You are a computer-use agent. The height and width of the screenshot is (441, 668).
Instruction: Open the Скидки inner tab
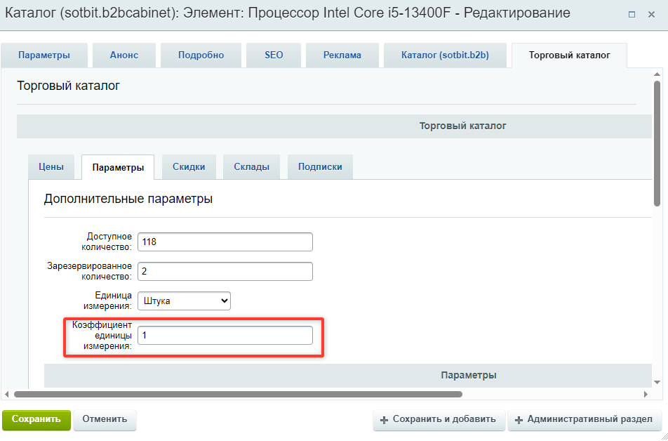point(189,166)
